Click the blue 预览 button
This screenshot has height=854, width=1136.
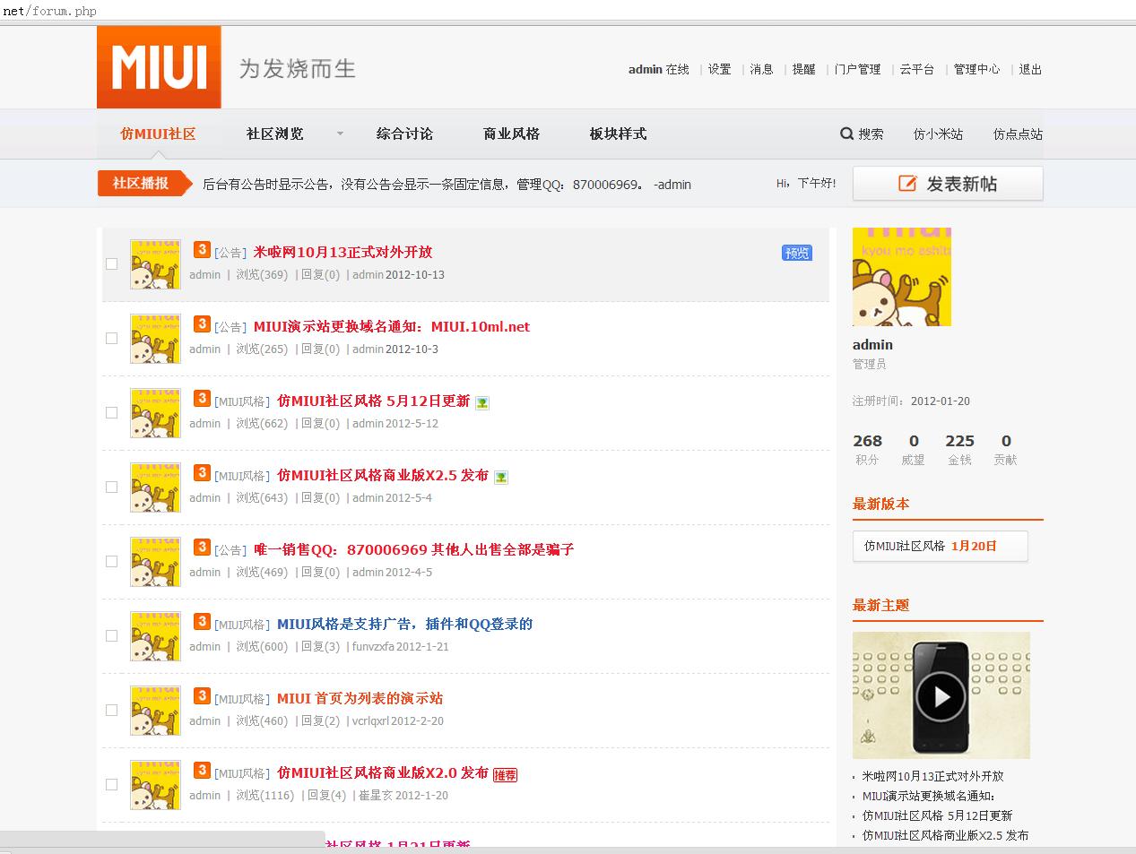[x=797, y=253]
